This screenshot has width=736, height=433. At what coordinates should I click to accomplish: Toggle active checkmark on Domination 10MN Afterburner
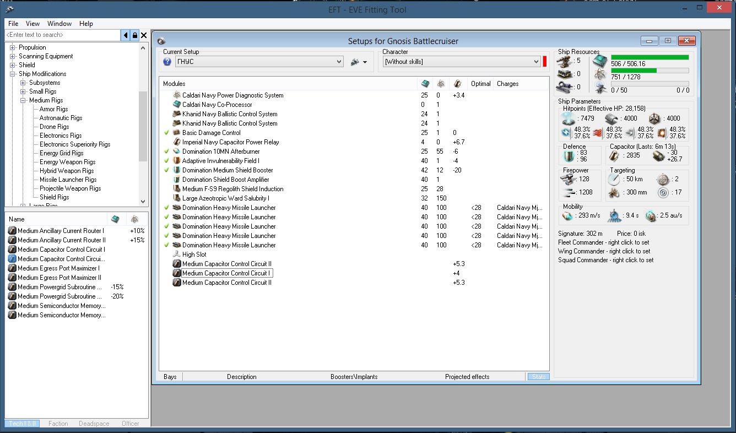click(166, 151)
